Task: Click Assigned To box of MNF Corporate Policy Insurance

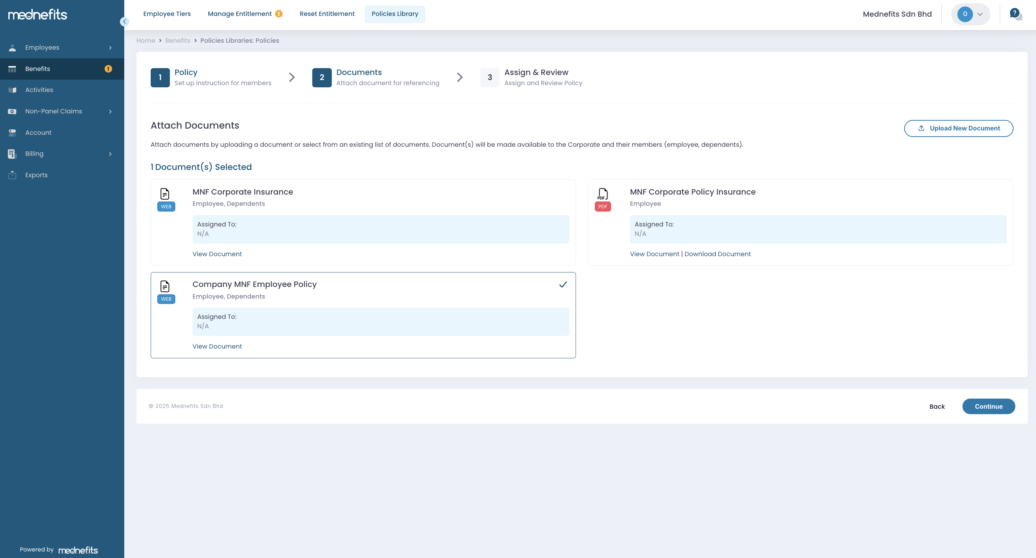Action: click(x=818, y=229)
